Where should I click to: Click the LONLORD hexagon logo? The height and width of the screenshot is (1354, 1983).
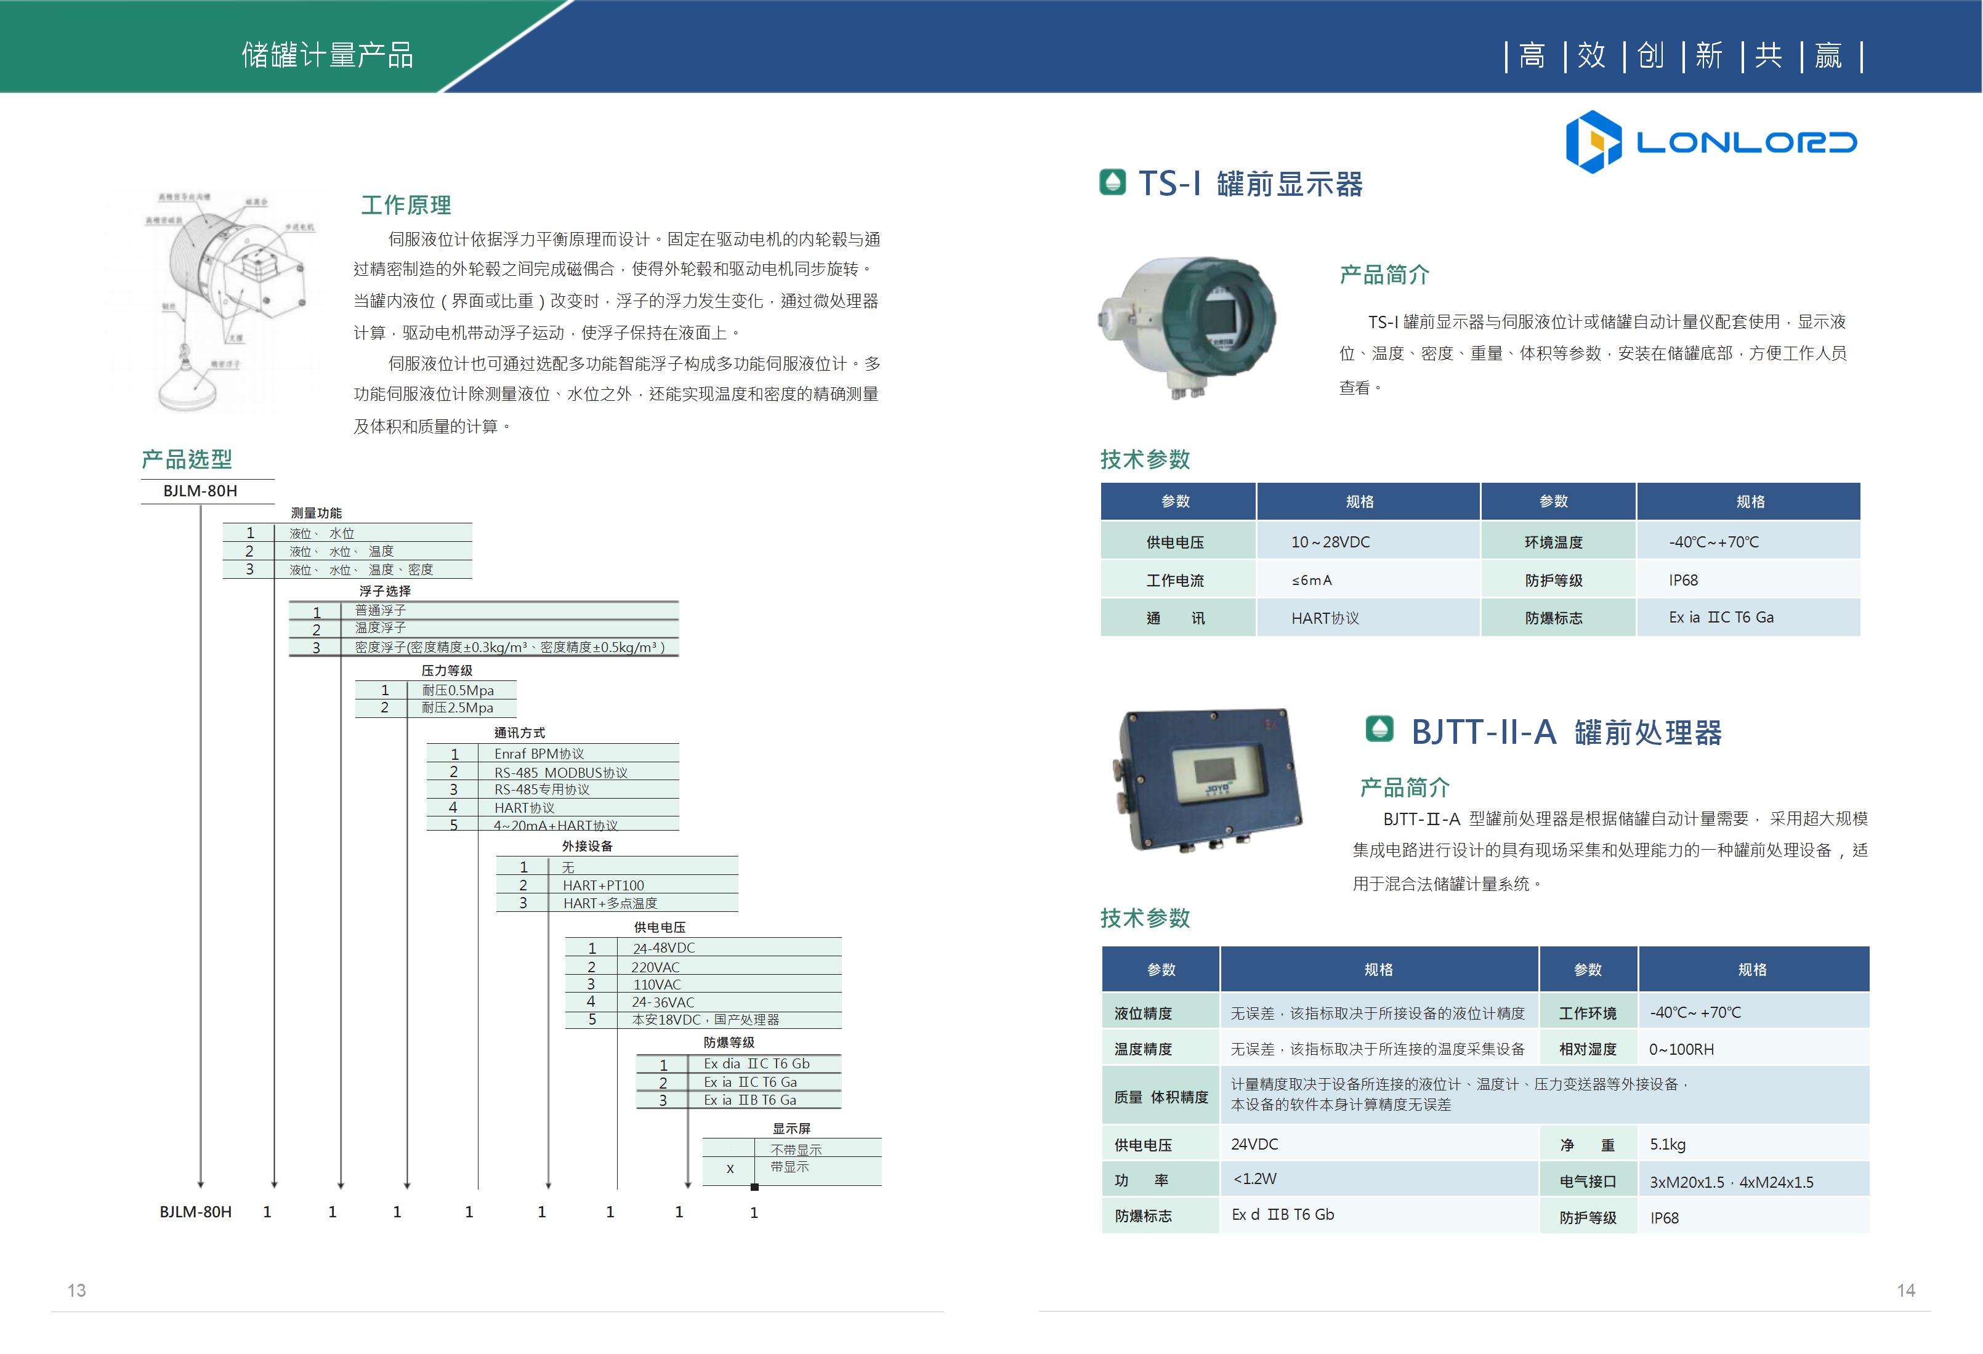point(1593,142)
